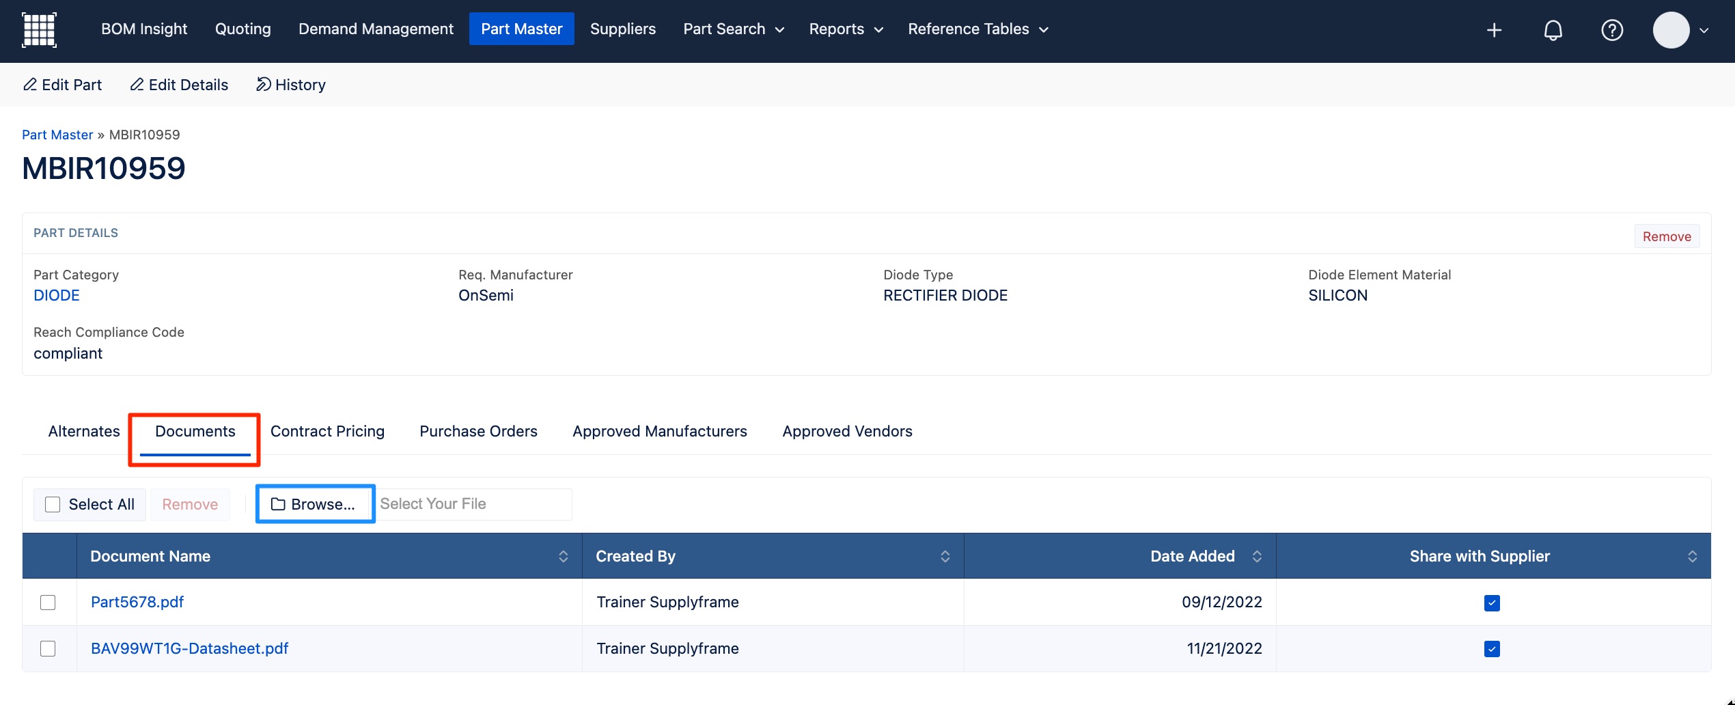
Task: Select the Part Master nav item
Action: tap(522, 29)
